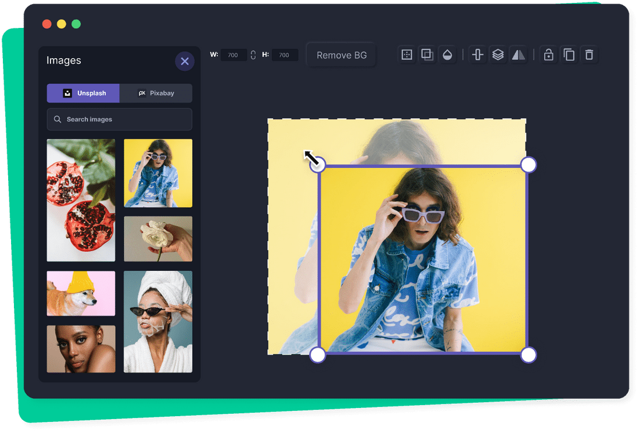The width and height of the screenshot is (639, 433).
Task: Switch to the Pixabay tab
Action: tap(156, 93)
